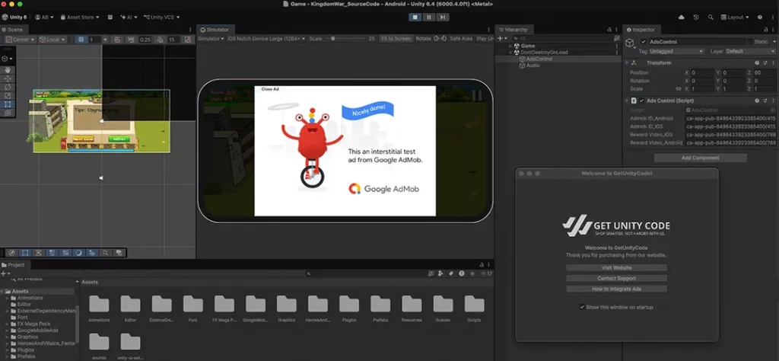
Task: Collapse the DontDestroyOnLoad scene in Hierarchy
Action: point(510,53)
